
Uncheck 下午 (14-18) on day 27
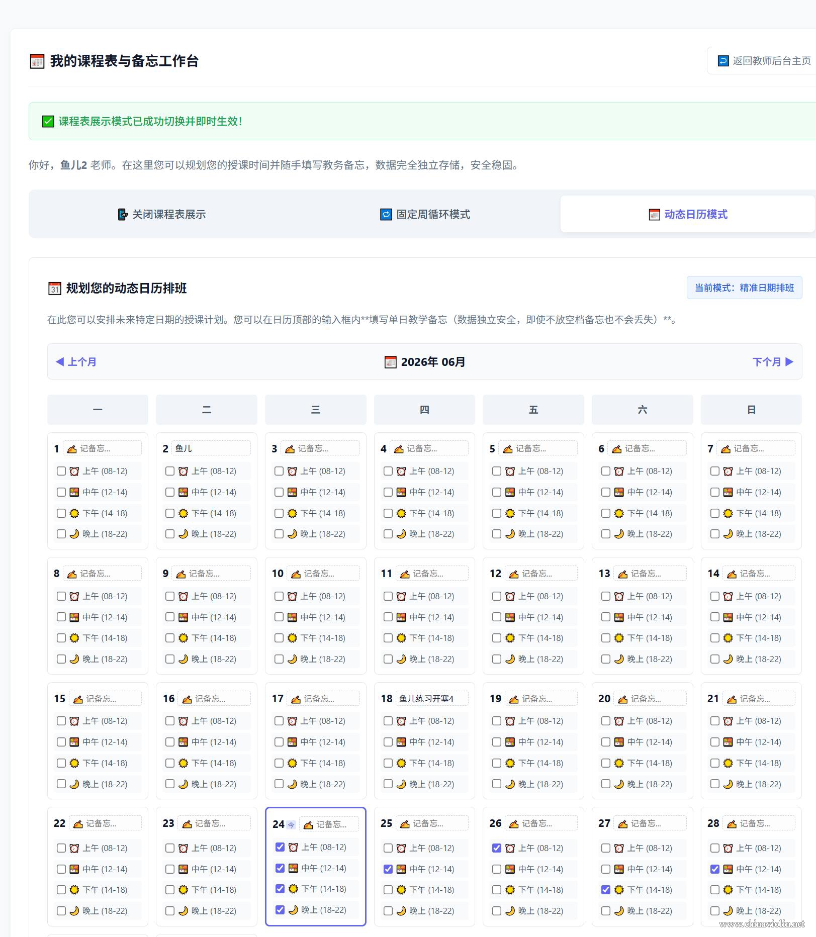pos(606,890)
